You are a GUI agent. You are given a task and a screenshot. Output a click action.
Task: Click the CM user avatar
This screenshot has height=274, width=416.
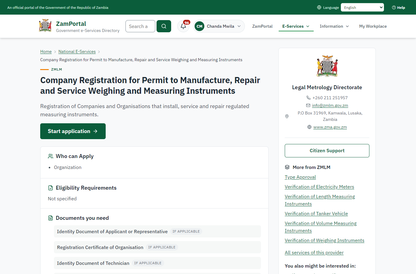point(199,26)
